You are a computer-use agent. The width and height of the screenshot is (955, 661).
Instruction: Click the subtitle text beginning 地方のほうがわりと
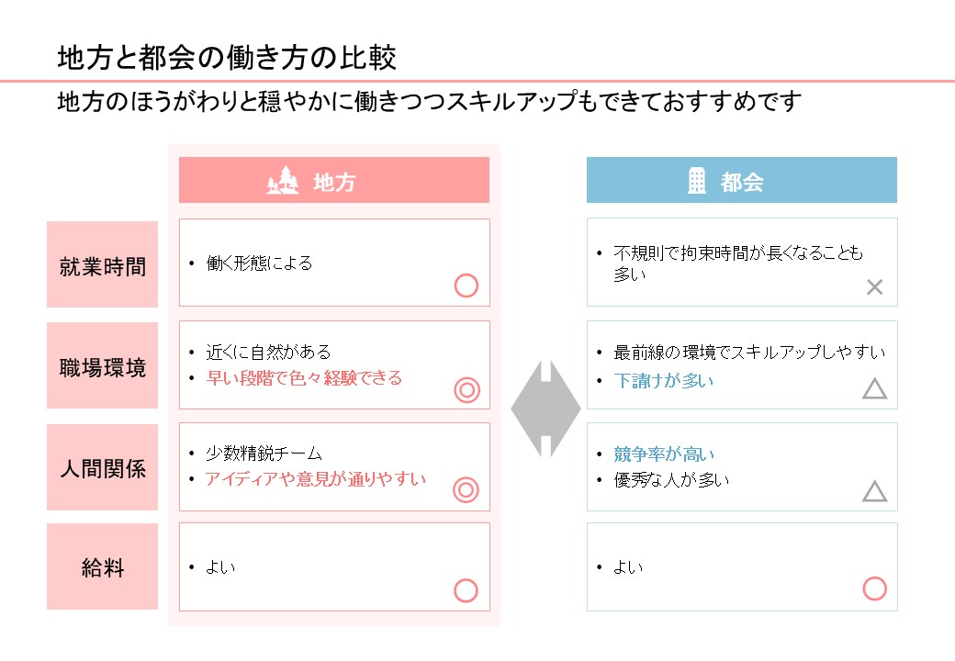click(430, 101)
